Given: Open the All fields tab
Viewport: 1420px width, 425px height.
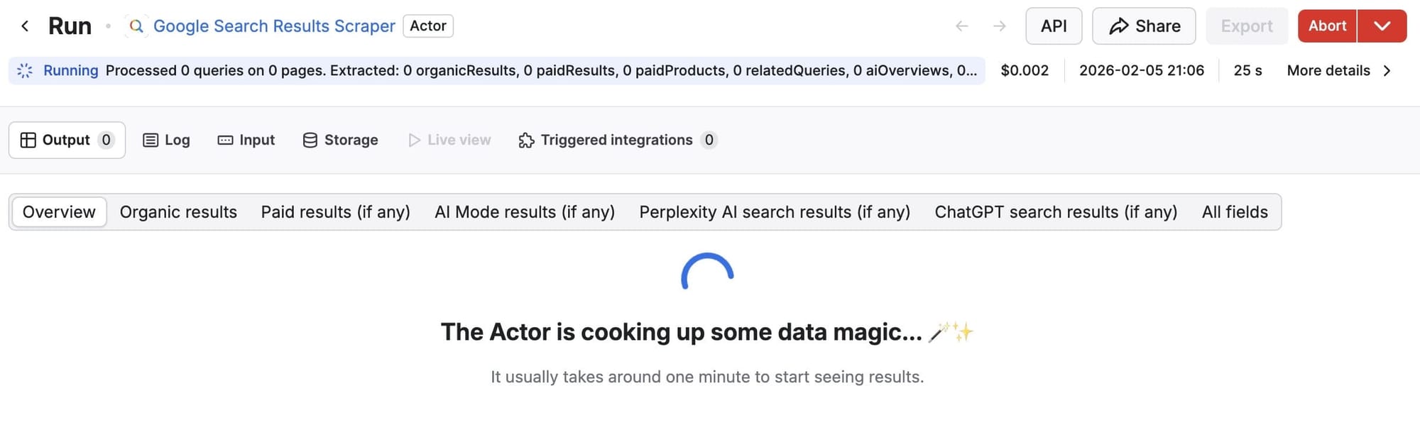Looking at the screenshot, I should click(1235, 211).
